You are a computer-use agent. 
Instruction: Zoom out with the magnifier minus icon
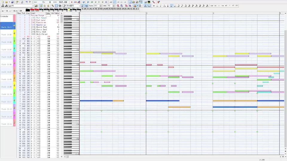pyautogui.click(x=122, y=6)
